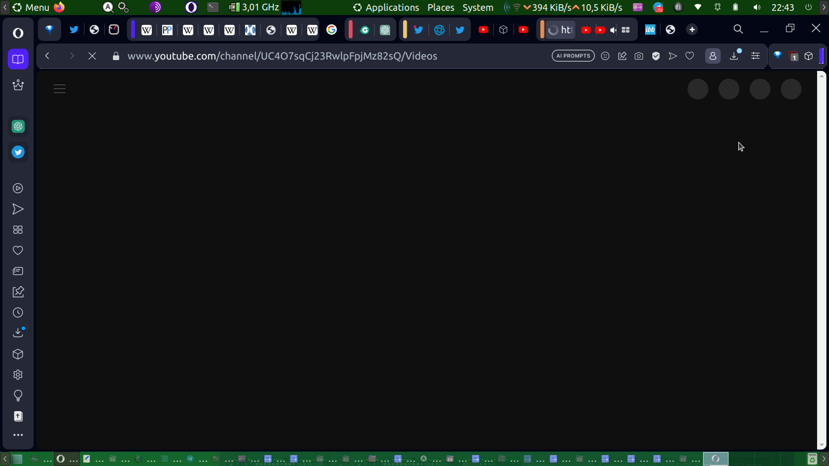Send the page to My Flow from the address bar
This screenshot has width=829, height=466.
coord(673,56)
